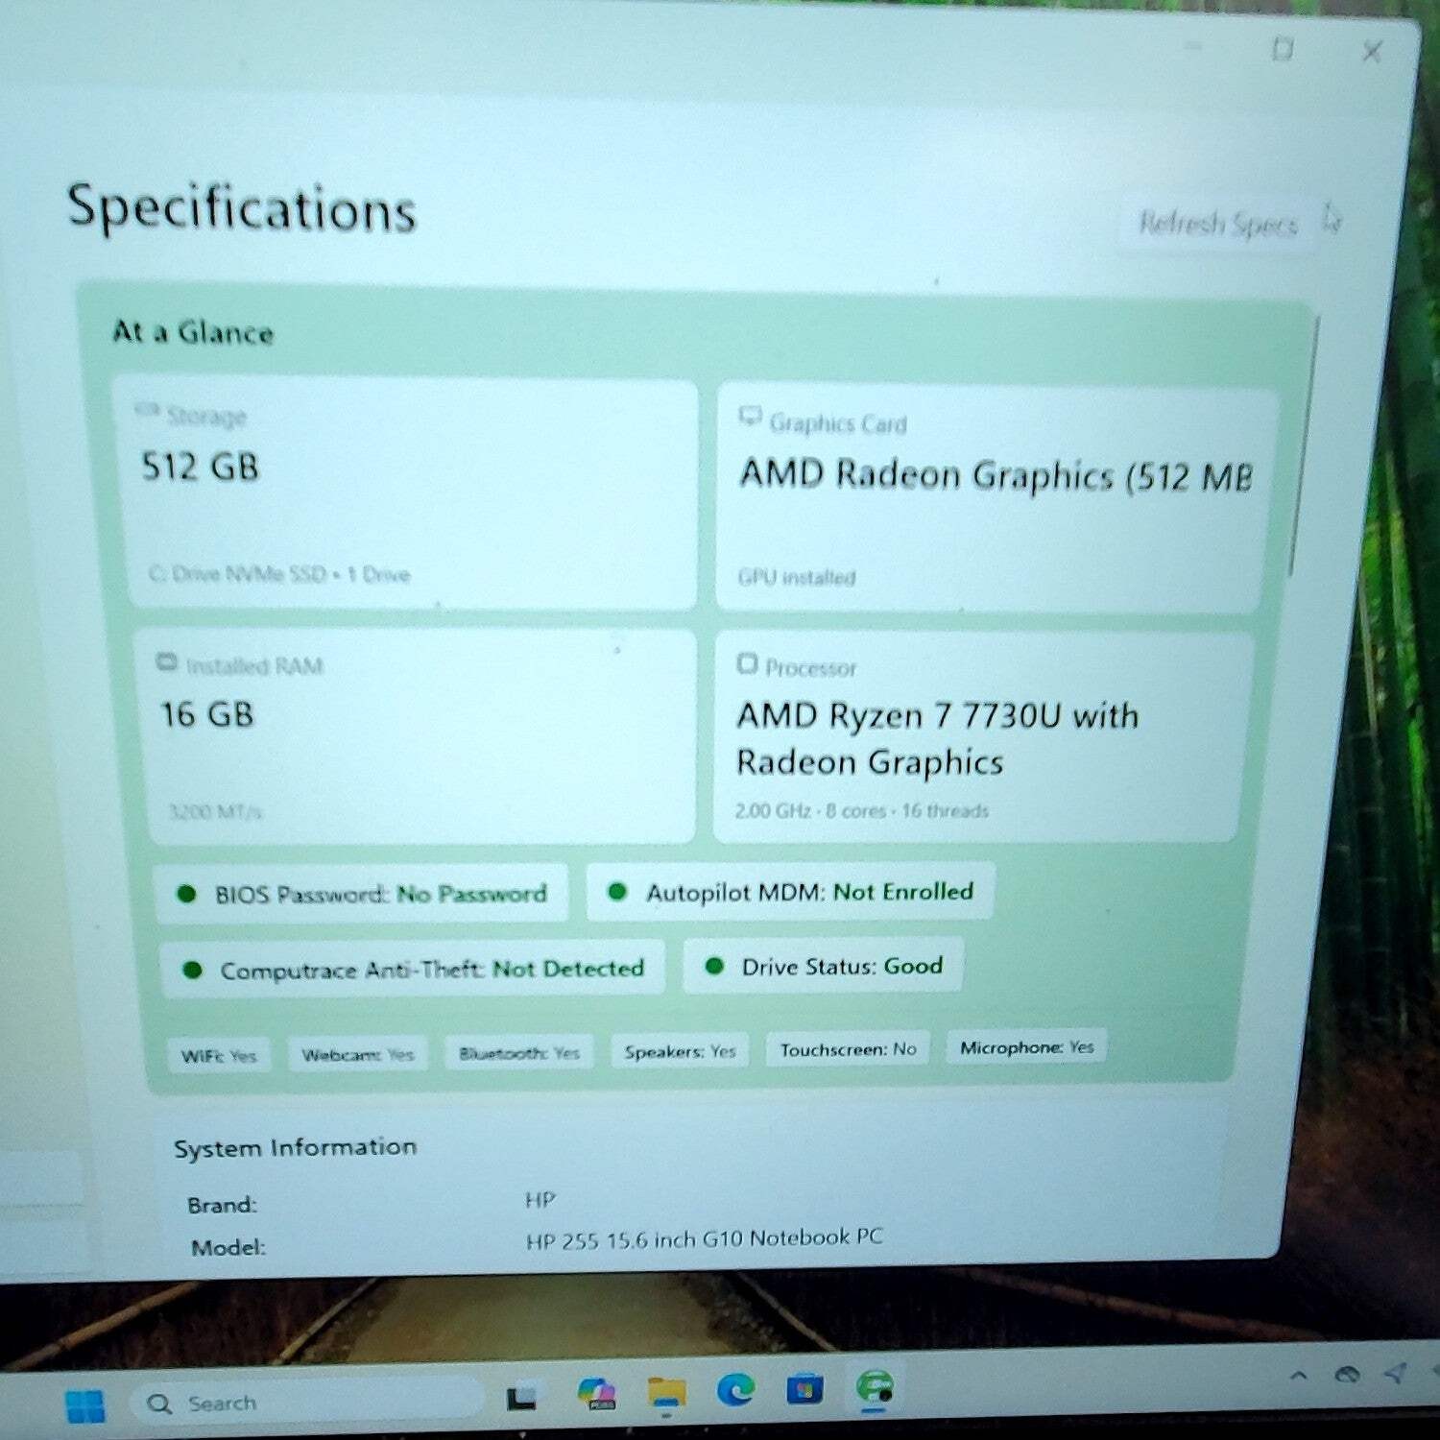Click the Refresh Specs button
This screenshot has width=1440, height=1440.
click(x=1216, y=225)
